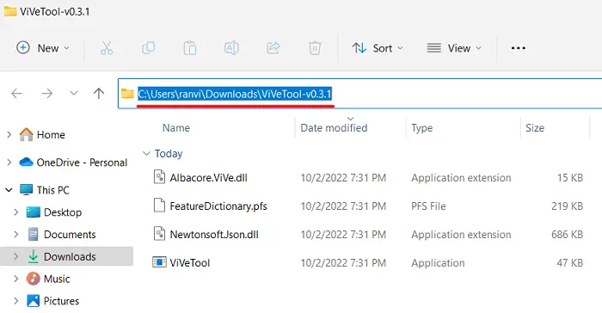This screenshot has width=602, height=313.
Task: Select the Home sidebar item
Action: (51, 134)
